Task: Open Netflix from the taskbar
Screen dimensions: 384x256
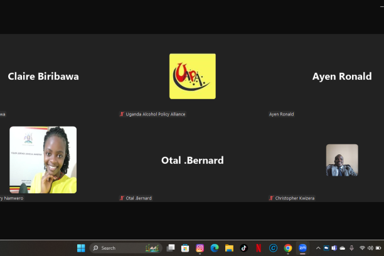Action: click(259, 248)
